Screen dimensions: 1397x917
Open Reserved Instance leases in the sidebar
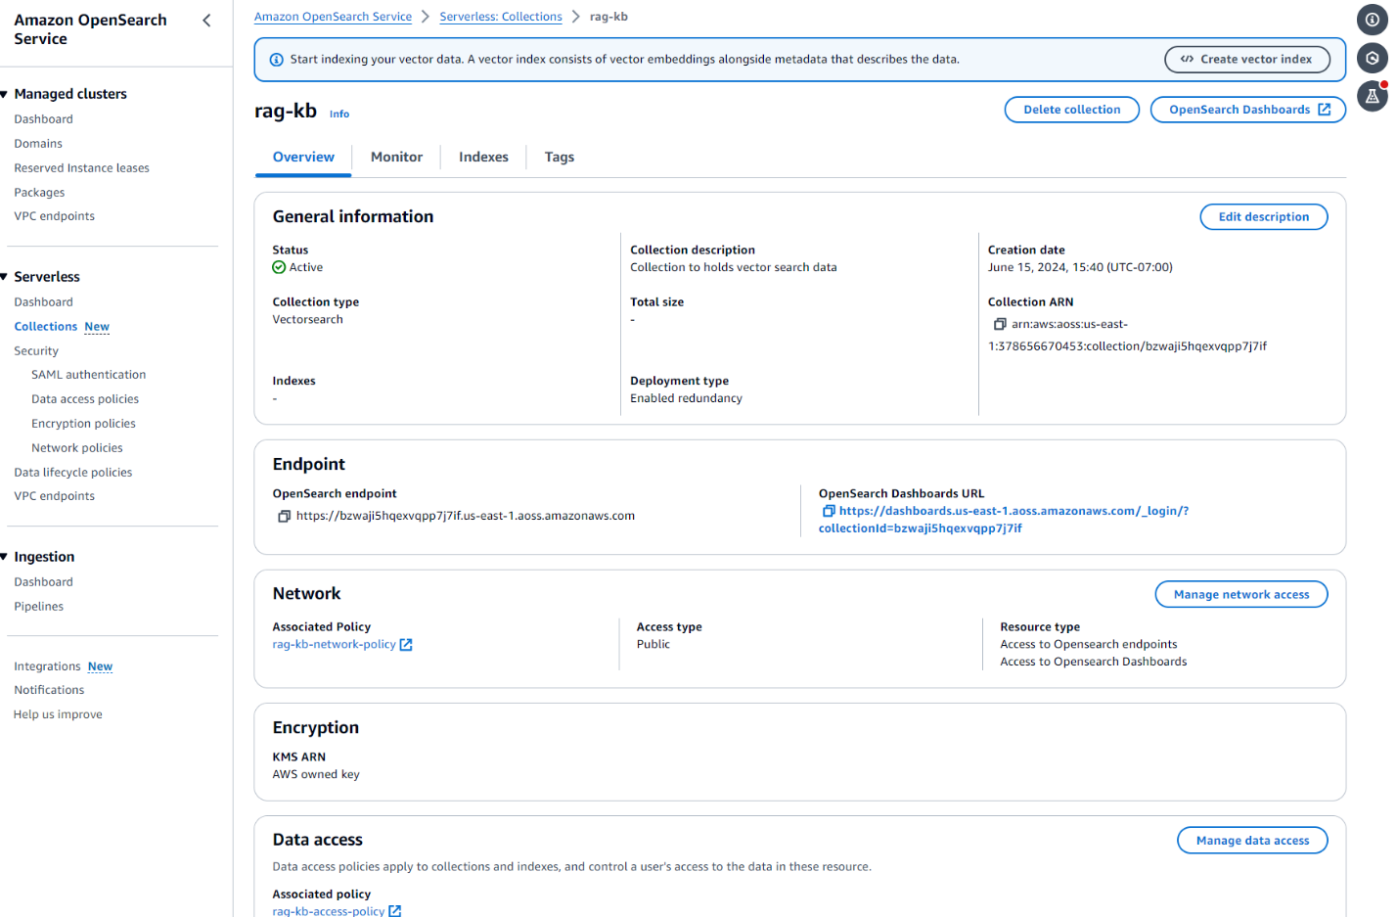(81, 168)
